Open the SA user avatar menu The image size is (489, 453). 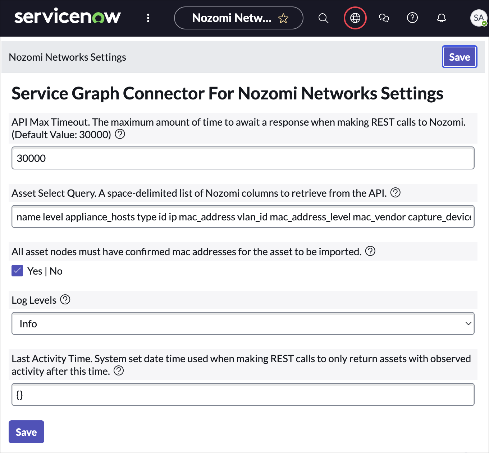click(479, 18)
